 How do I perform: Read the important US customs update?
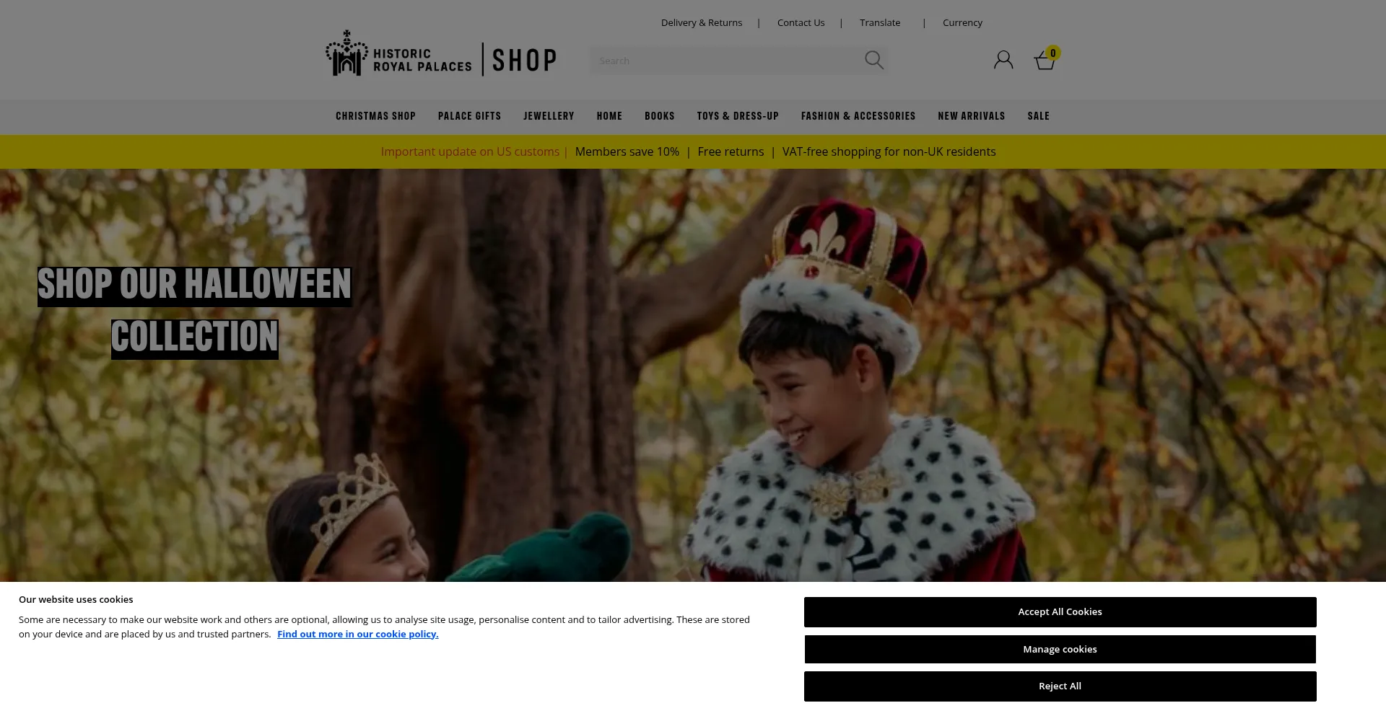[x=470, y=152]
